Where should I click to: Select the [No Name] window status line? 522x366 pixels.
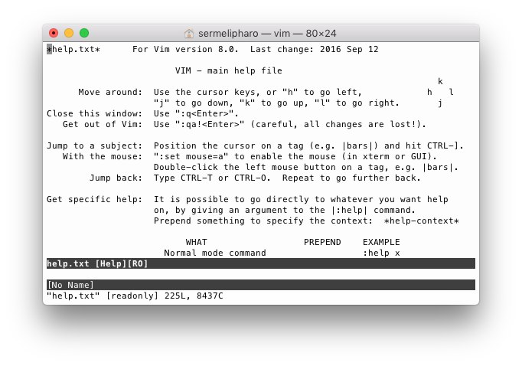[x=261, y=285]
